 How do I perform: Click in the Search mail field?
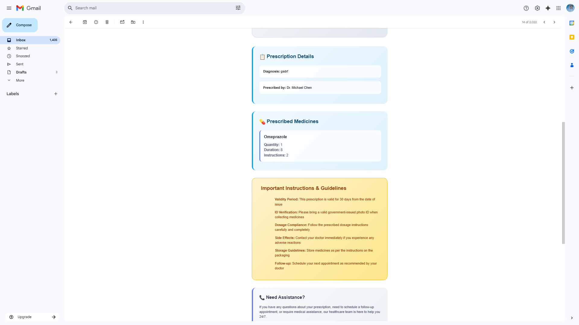pyautogui.click(x=151, y=8)
